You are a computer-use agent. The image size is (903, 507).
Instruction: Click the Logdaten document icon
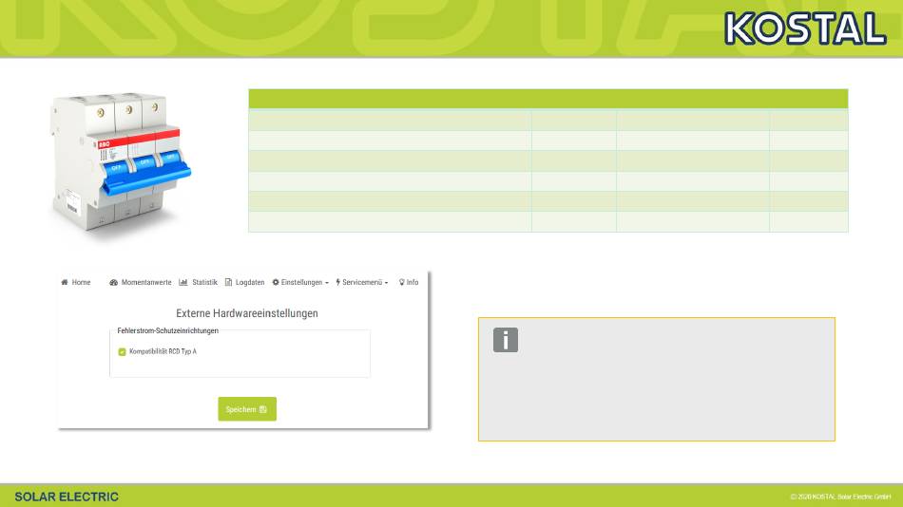point(229,282)
